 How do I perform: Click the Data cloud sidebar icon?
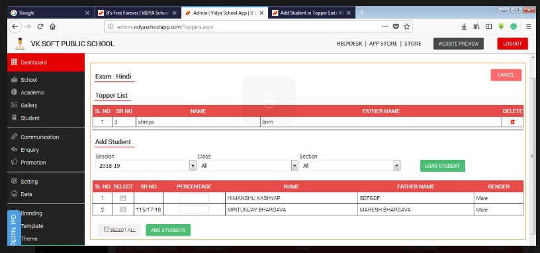coord(14,194)
